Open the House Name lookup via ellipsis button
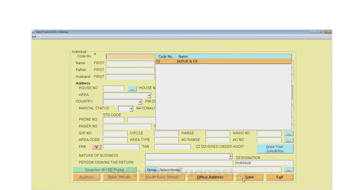 132,88
